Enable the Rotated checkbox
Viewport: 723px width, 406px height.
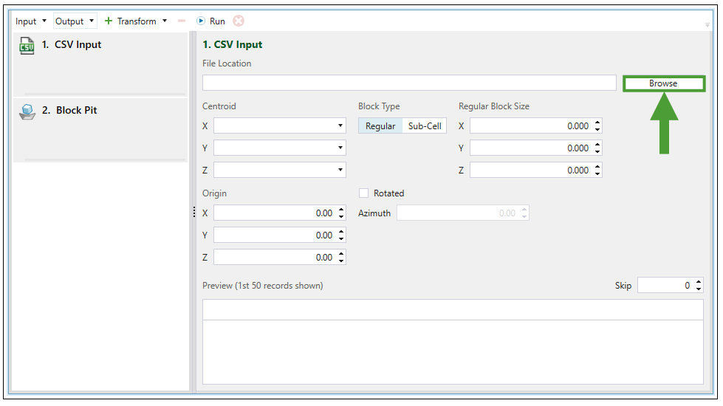coord(363,193)
